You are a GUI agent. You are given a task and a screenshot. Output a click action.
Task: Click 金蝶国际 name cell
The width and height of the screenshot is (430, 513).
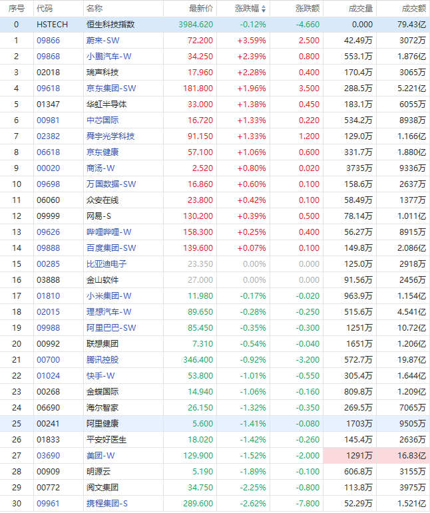(103, 392)
